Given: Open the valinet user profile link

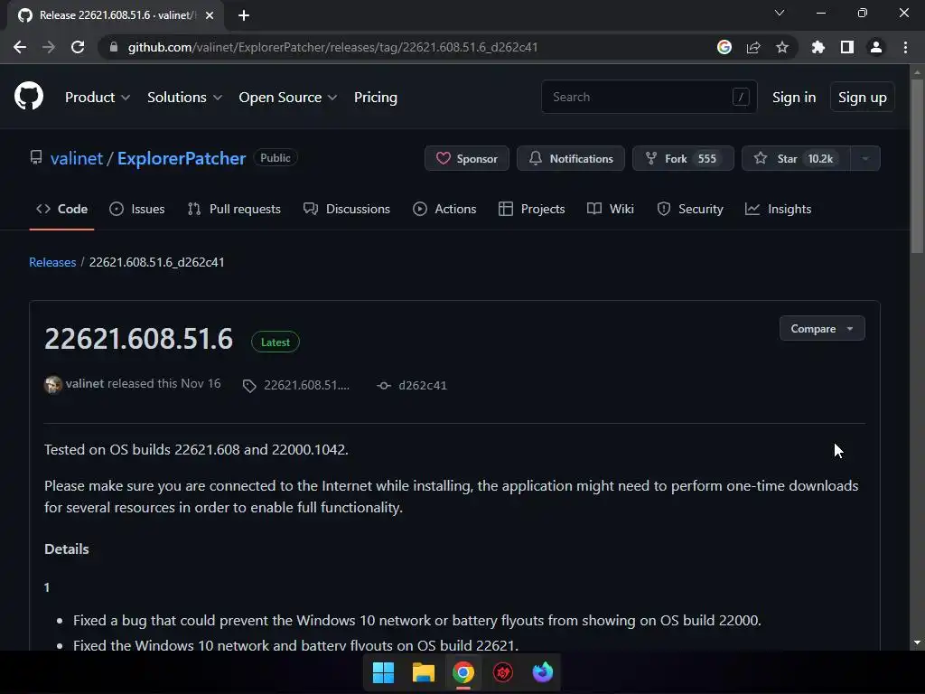Looking at the screenshot, I should click(77, 158).
